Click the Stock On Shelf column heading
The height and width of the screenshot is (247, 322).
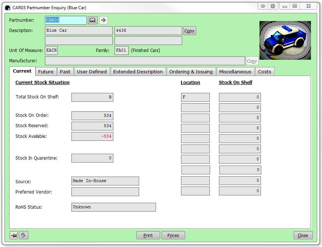click(x=236, y=83)
